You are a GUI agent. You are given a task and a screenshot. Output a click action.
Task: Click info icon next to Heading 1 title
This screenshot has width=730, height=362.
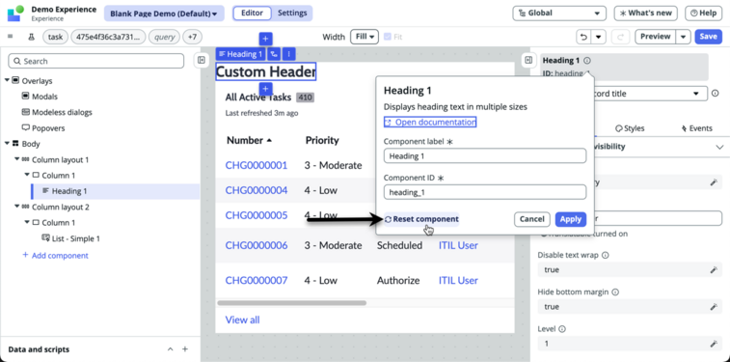(x=586, y=60)
